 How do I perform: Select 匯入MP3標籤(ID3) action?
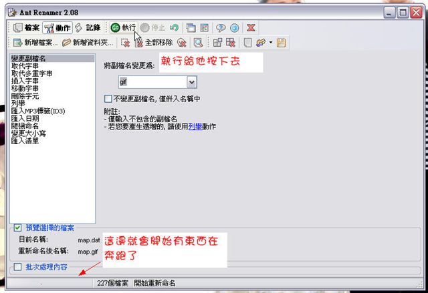[x=52, y=111]
